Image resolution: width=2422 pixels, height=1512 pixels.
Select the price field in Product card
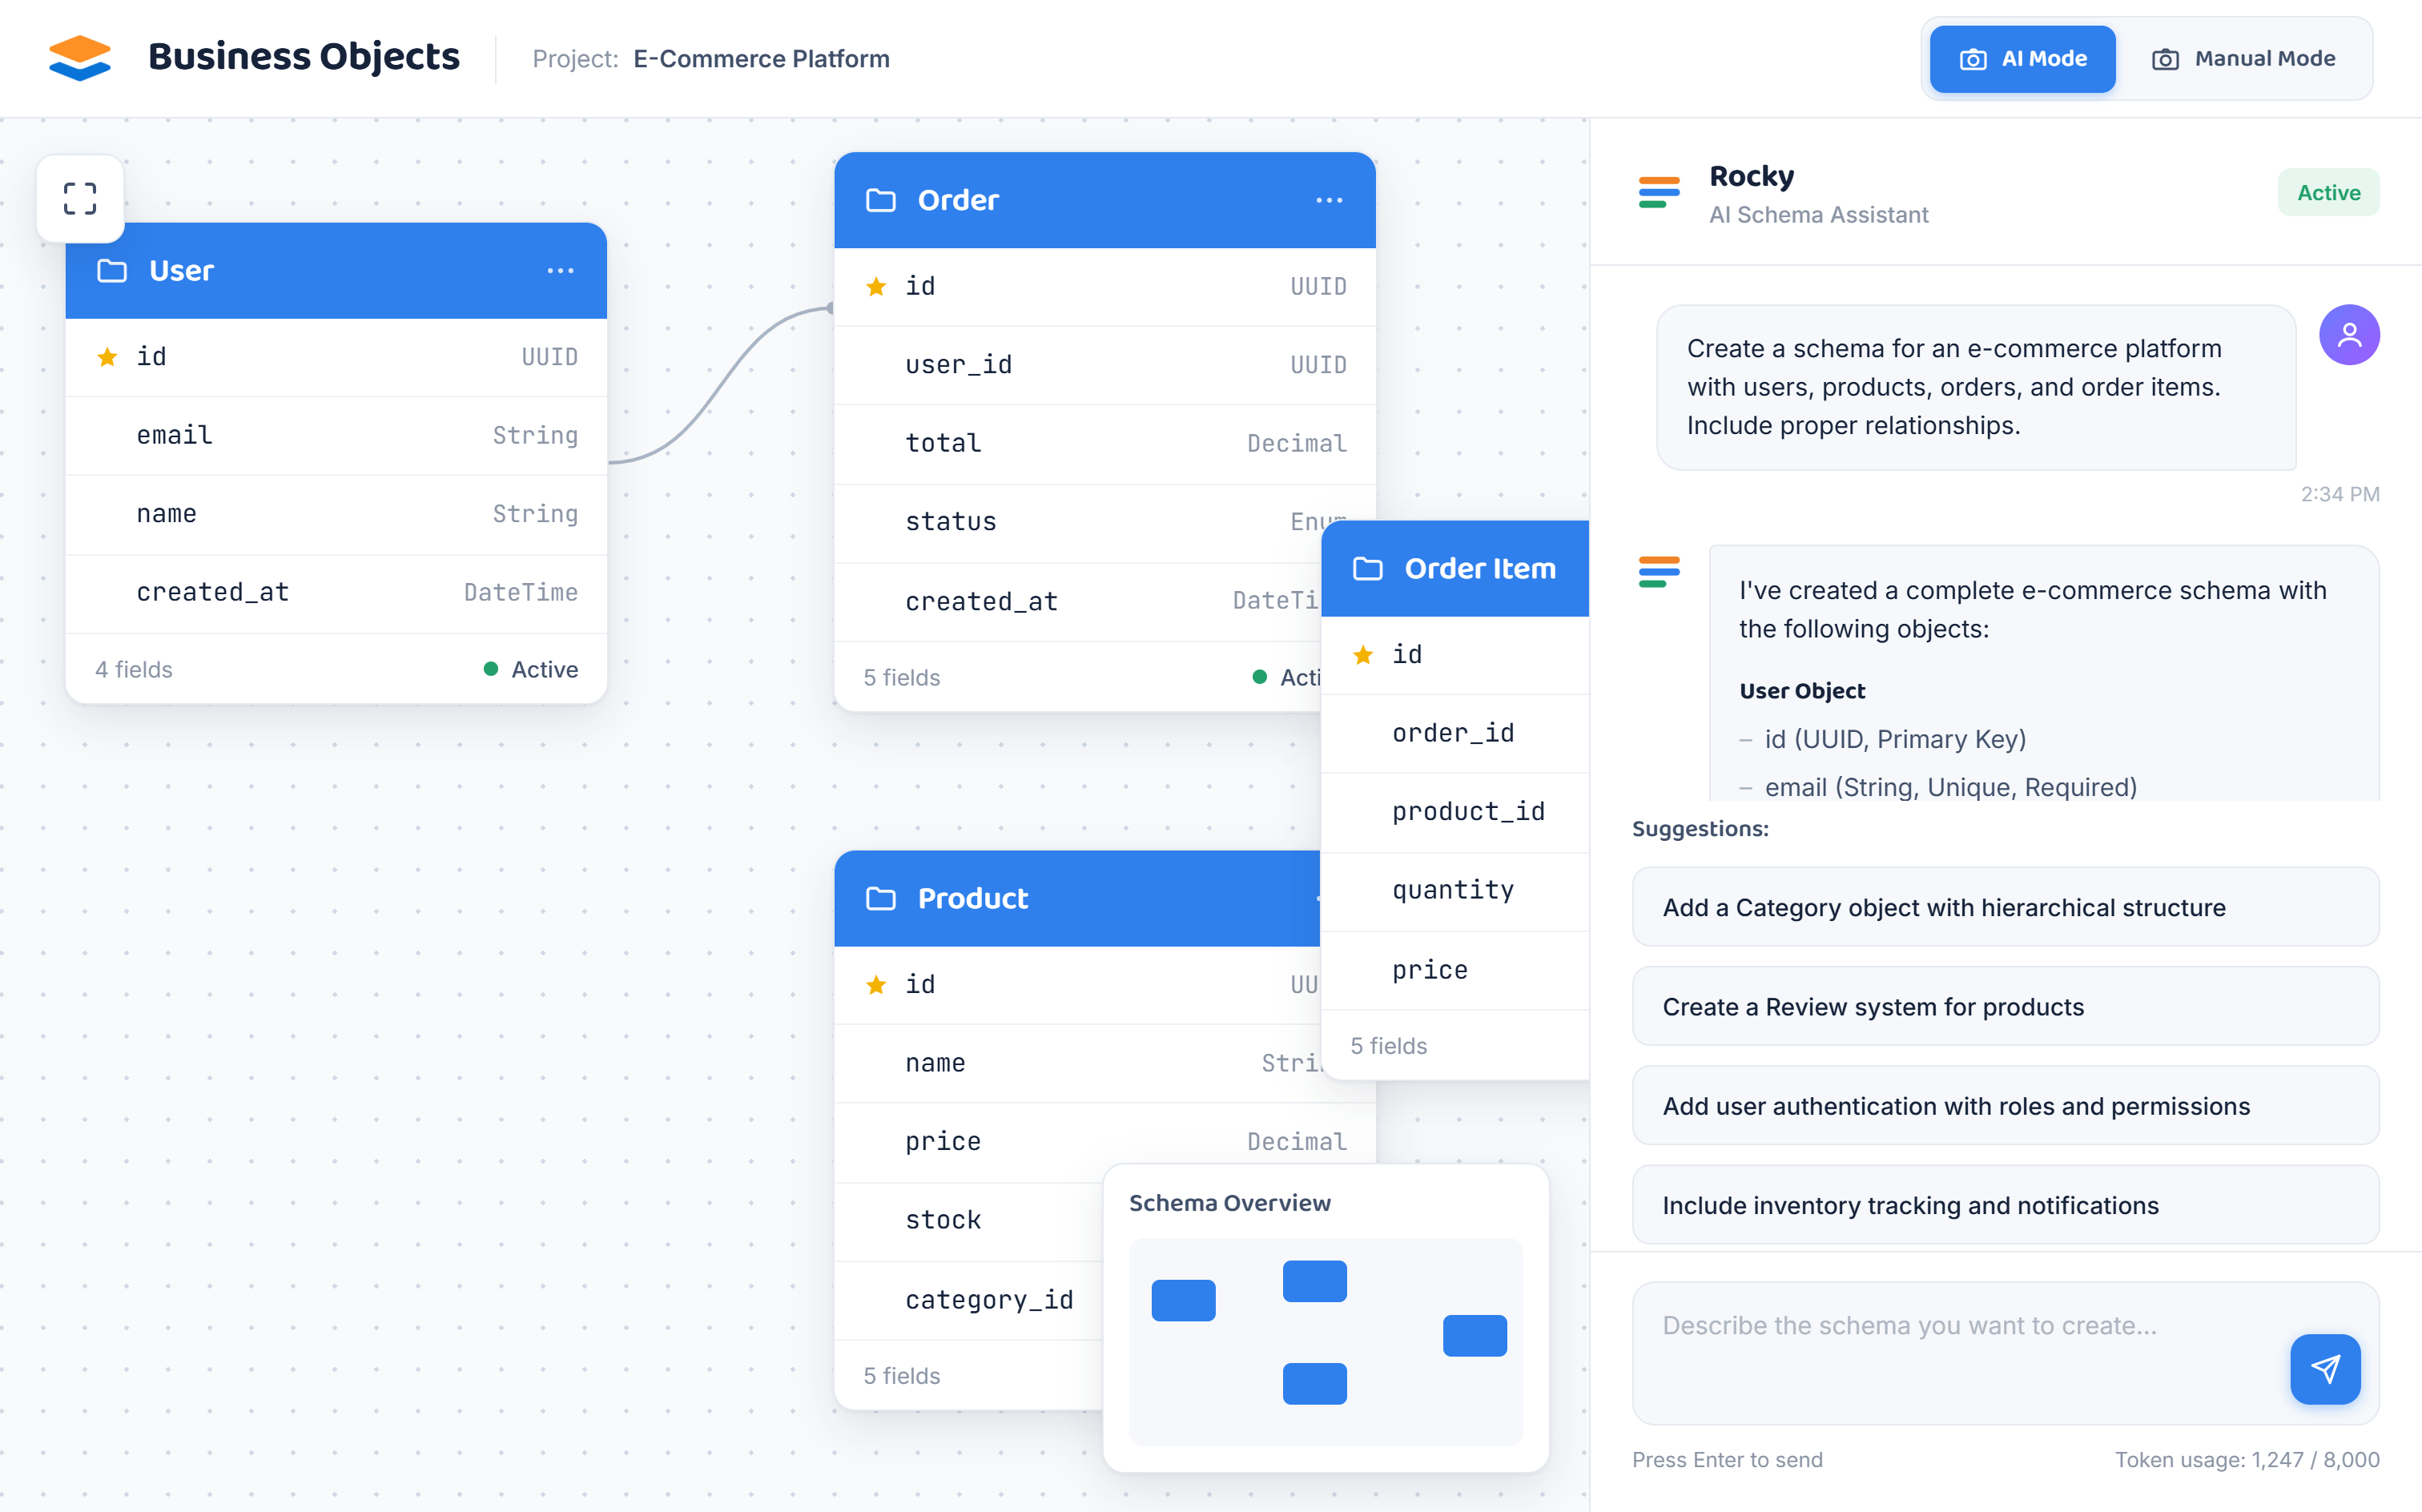(1105, 1141)
